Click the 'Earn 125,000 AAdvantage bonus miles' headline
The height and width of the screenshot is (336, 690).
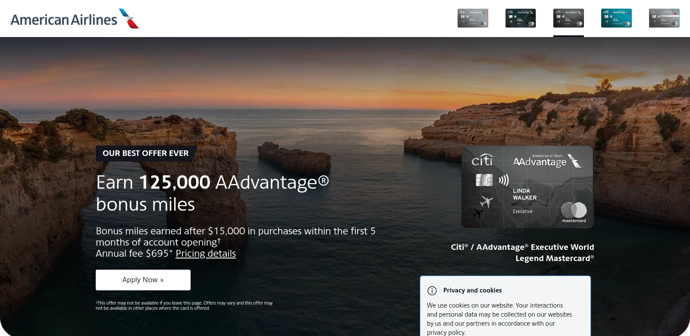(x=213, y=193)
